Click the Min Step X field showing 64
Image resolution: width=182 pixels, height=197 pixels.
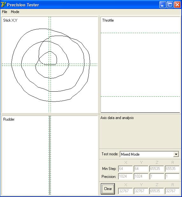coord(125,169)
